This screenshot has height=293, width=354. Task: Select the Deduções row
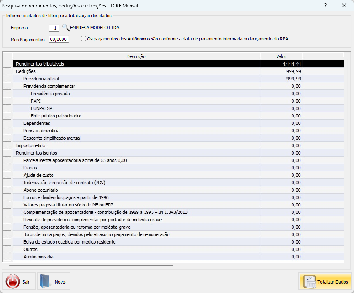click(136, 71)
